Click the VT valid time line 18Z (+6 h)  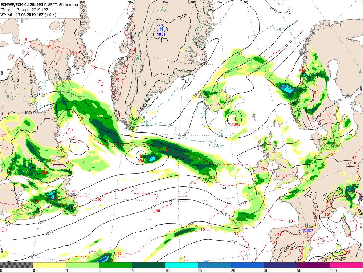(28, 15)
